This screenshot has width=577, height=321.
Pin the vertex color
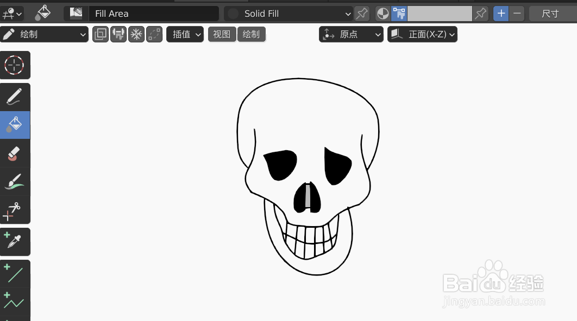click(x=481, y=14)
